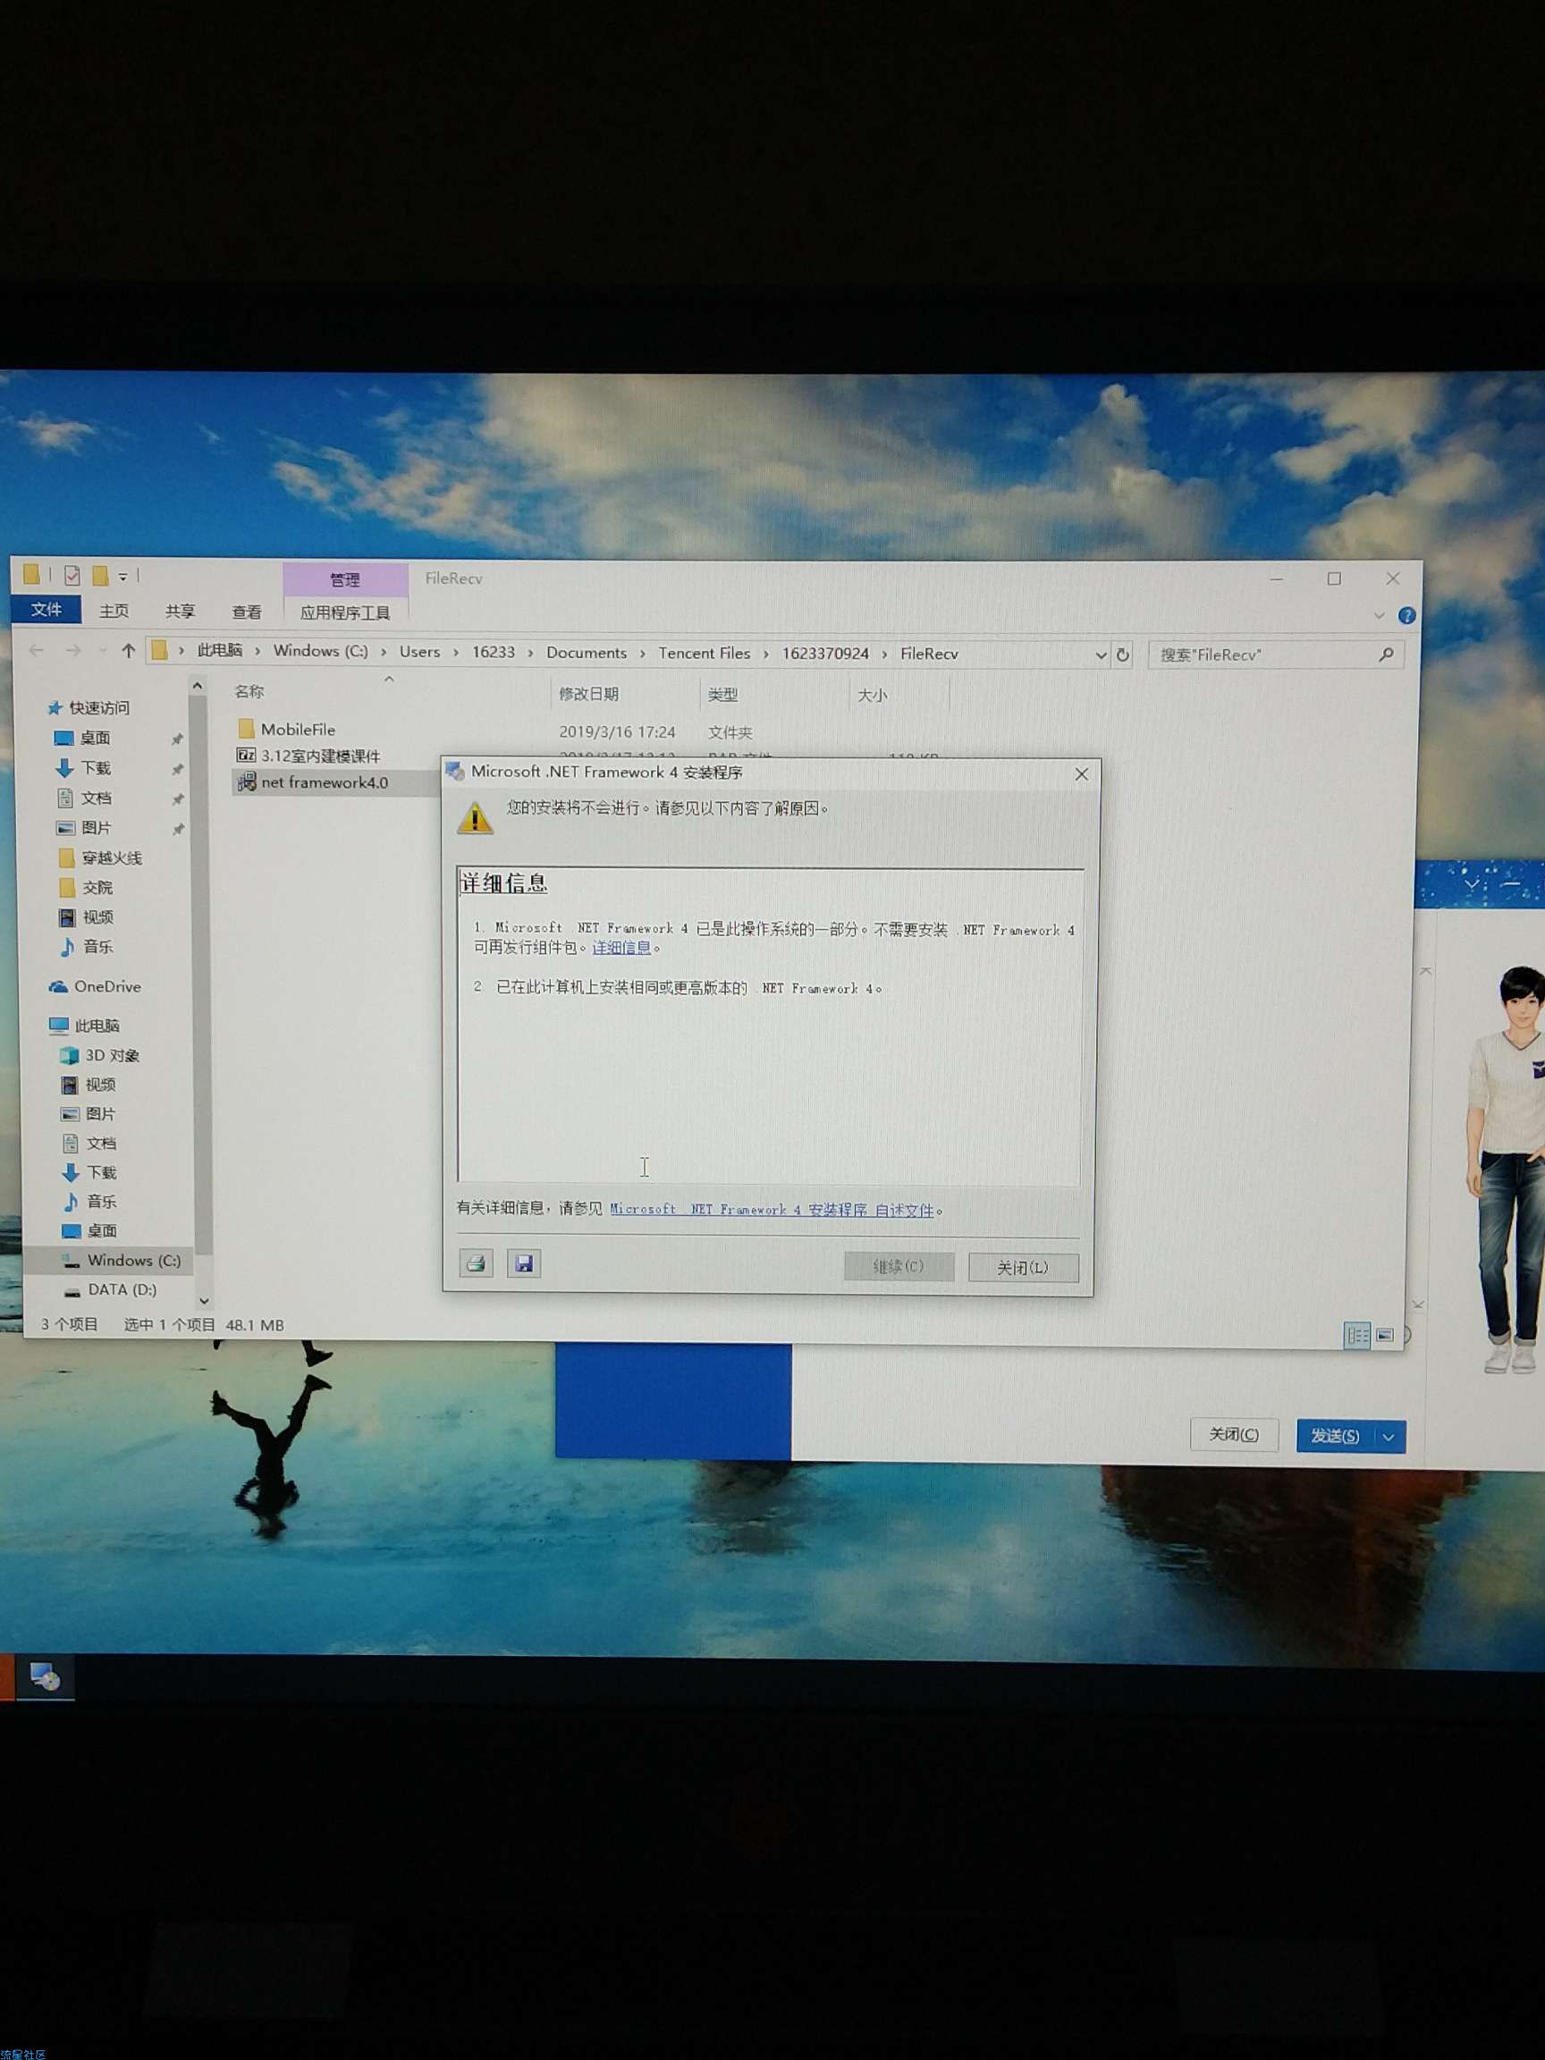Viewport: 1545px width, 2060px height.
Task: Minimize the FileRecv Explorer window
Action: click(x=1277, y=578)
